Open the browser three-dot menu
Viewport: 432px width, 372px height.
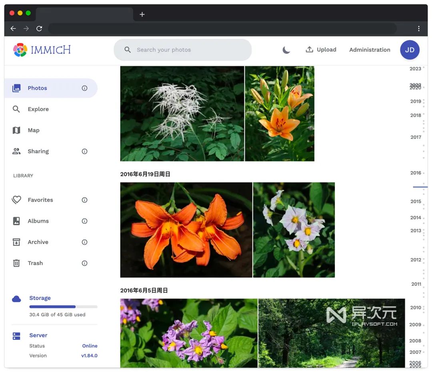pos(419,28)
